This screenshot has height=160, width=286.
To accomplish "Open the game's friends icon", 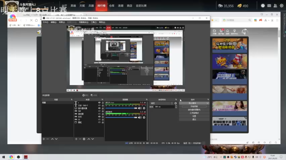I will (x=275, y=6).
